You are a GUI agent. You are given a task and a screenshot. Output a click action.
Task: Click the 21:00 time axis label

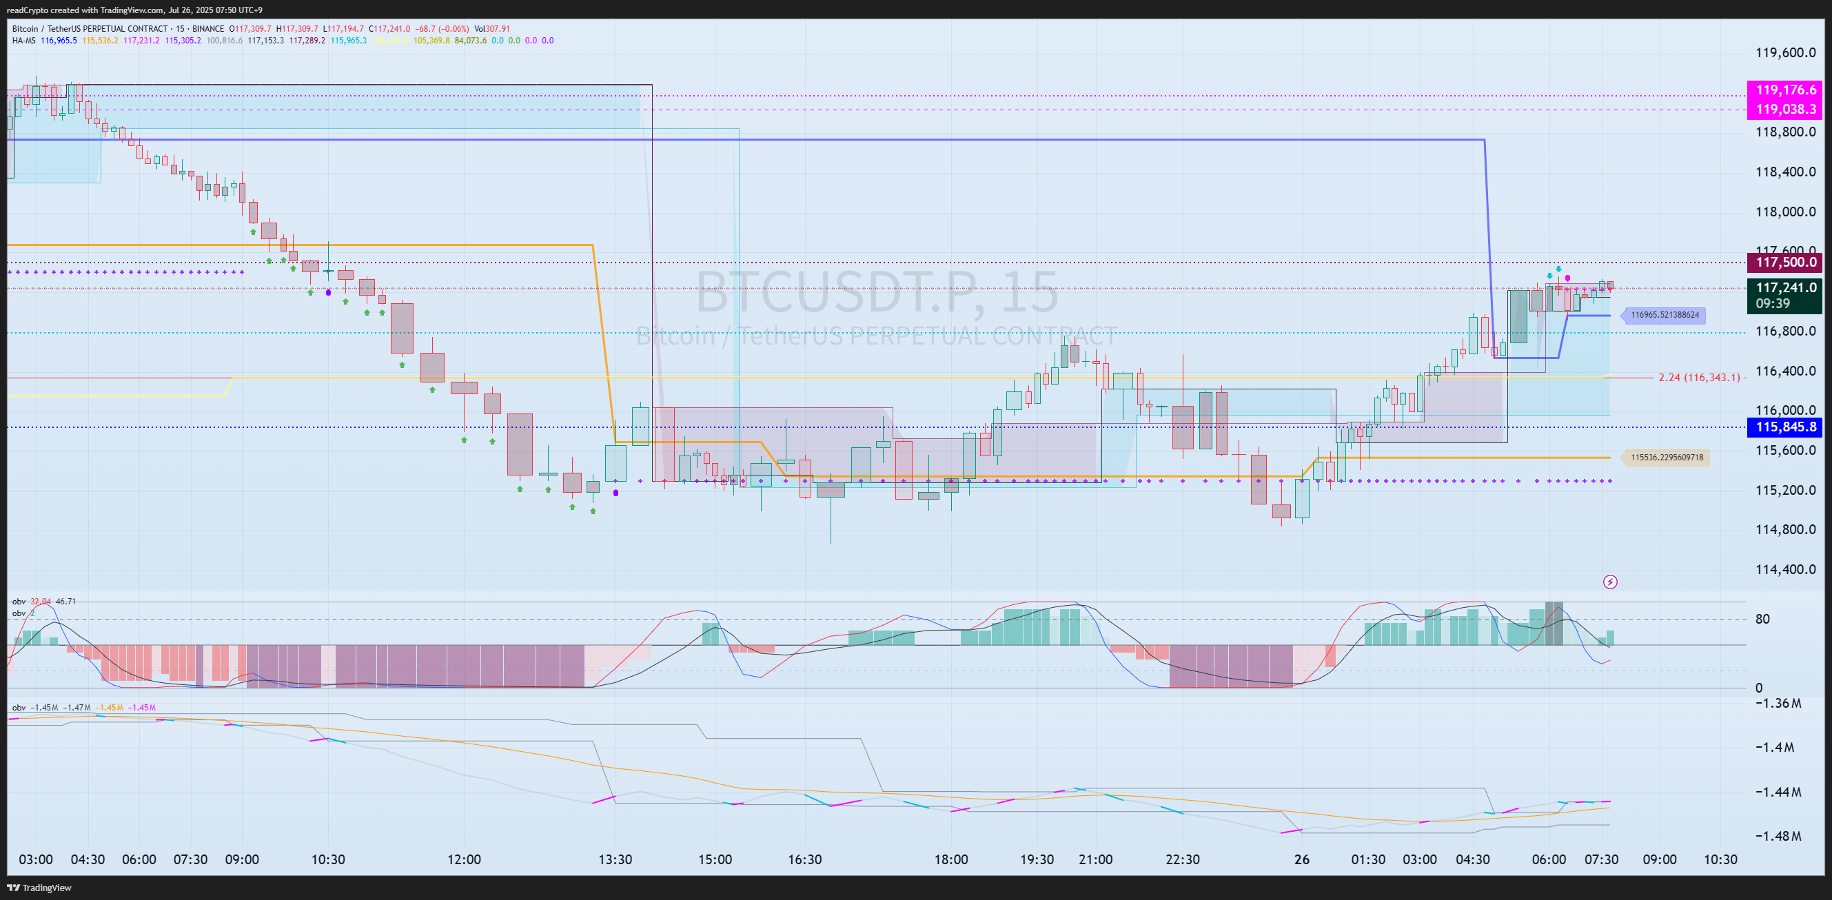[x=1095, y=859]
